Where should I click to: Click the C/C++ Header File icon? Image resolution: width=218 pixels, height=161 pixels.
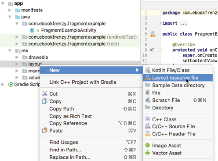click(148, 134)
